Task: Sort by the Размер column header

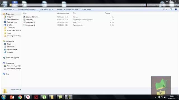Action: [107, 13]
